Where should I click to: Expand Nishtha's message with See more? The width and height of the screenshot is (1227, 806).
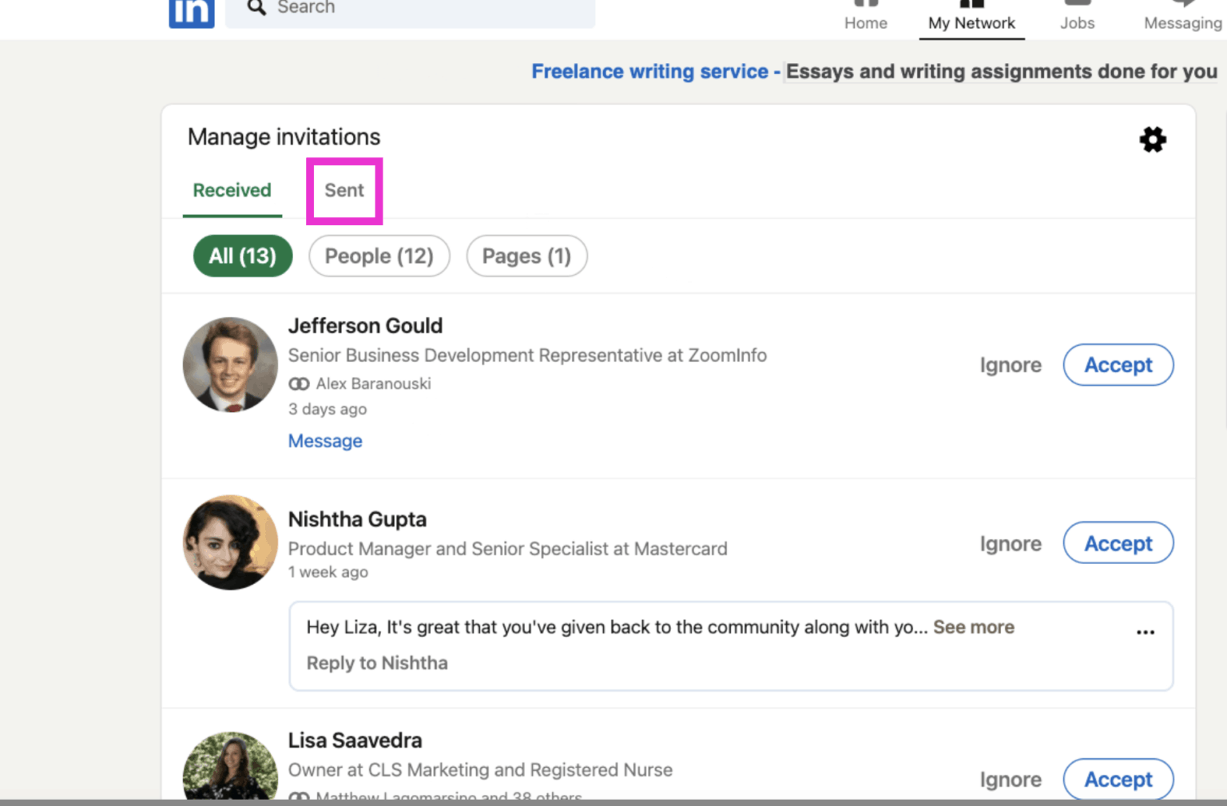click(x=973, y=627)
